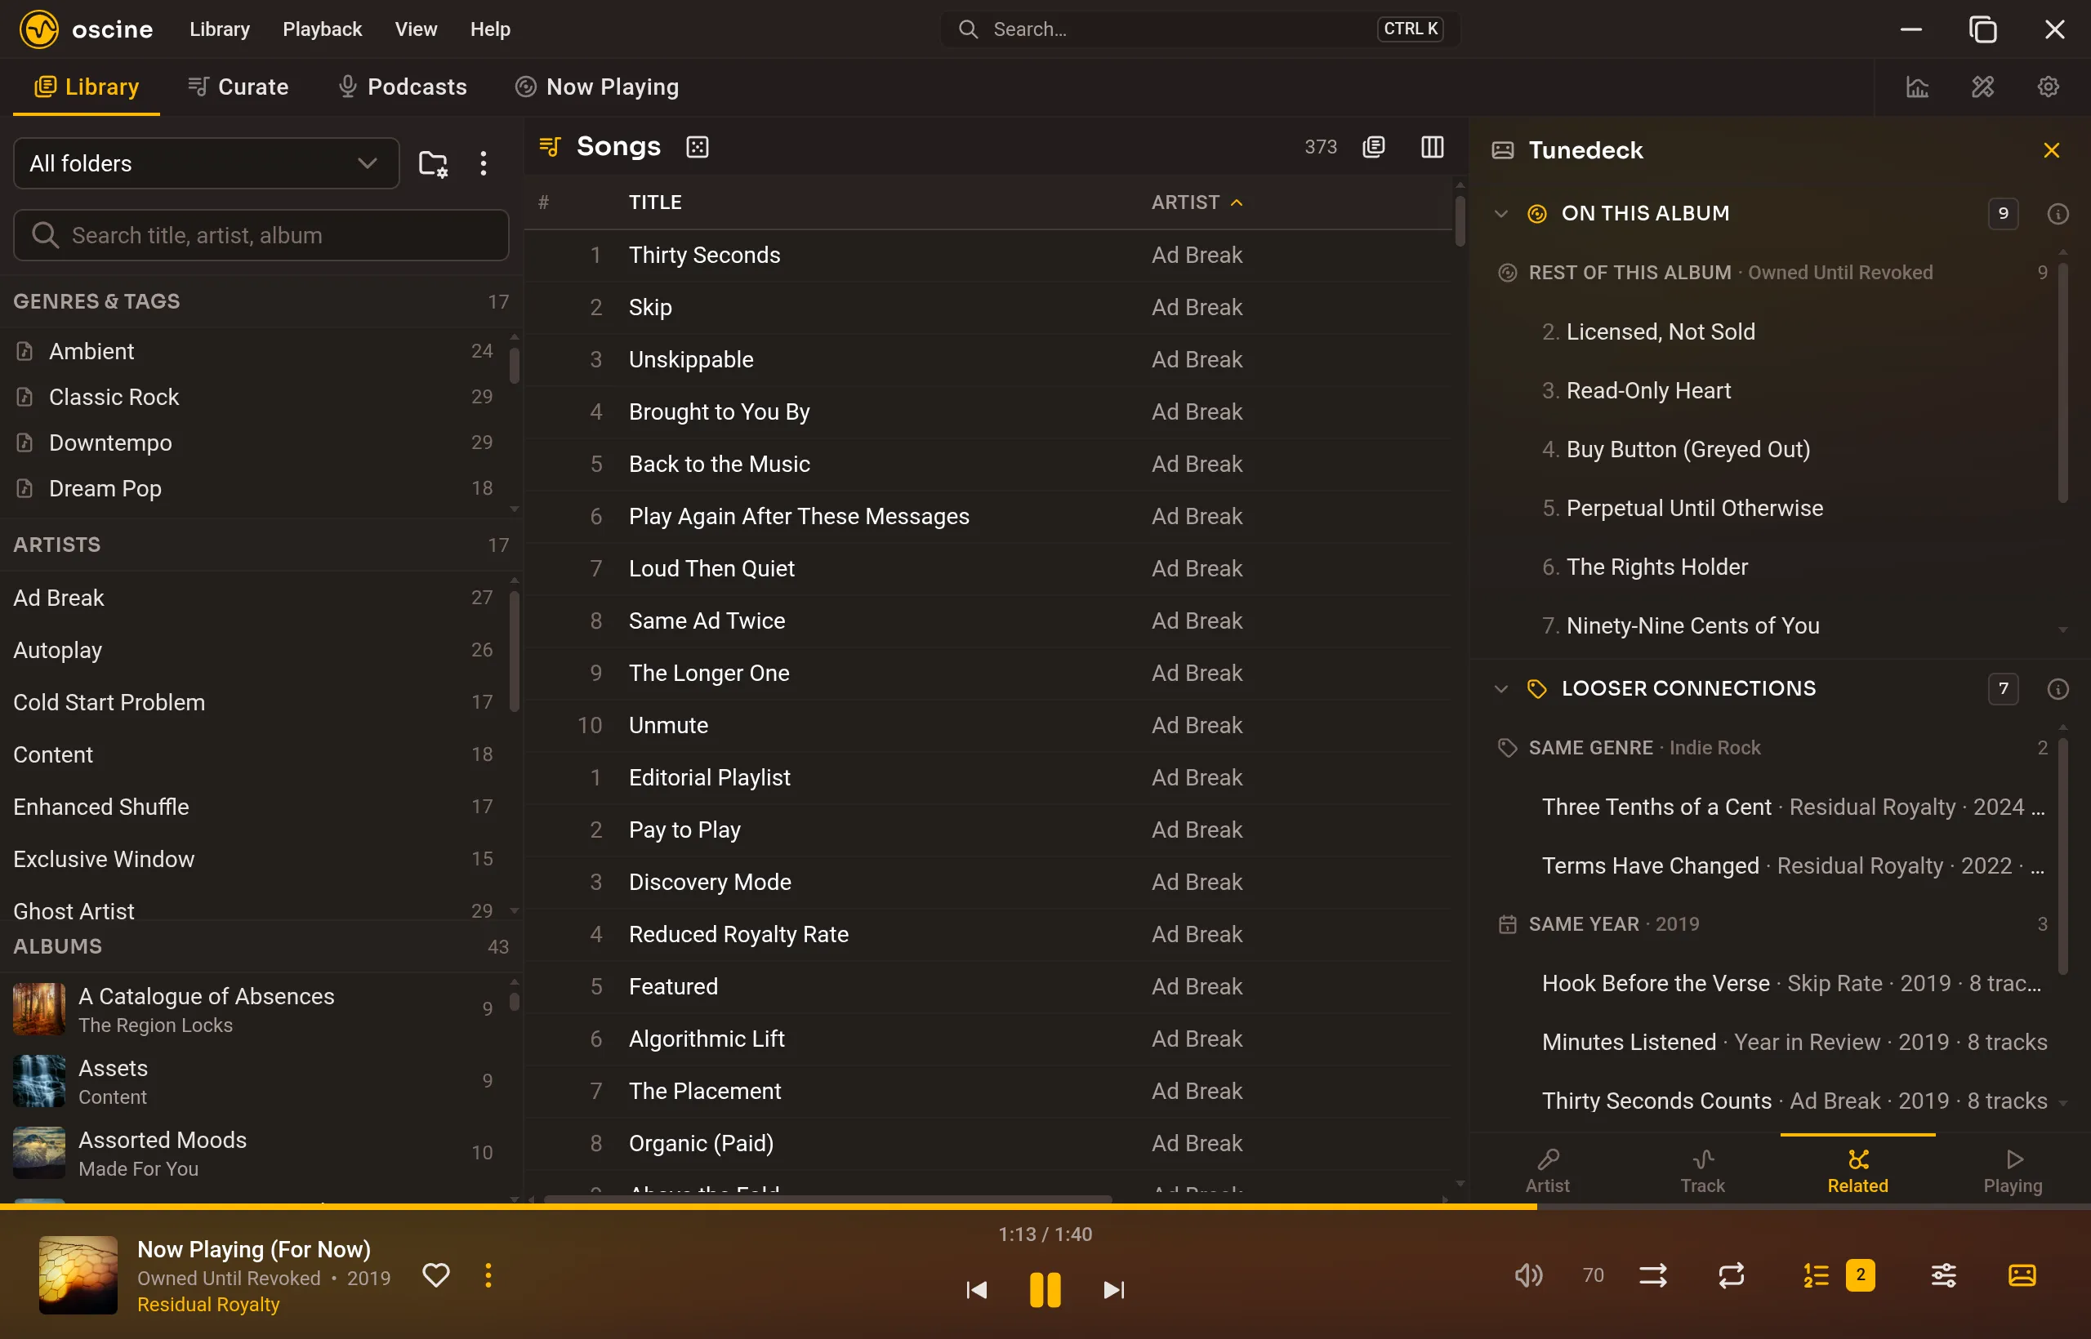Click the queue count badge showing 2
Viewport: 2091px width, 1339px height.
point(1860,1275)
